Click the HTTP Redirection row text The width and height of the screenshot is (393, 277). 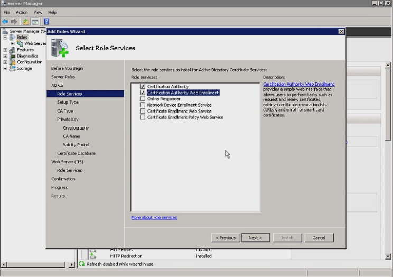coord(126,256)
